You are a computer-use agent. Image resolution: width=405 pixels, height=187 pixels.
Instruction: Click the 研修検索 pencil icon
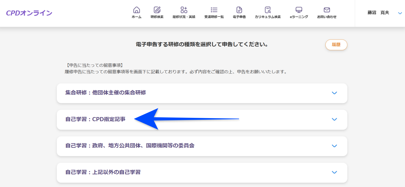[x=157, y=10]
